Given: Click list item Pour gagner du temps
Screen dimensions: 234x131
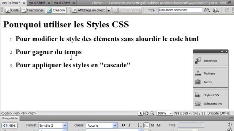Looking at the screenshot, I should coord(49,52).
